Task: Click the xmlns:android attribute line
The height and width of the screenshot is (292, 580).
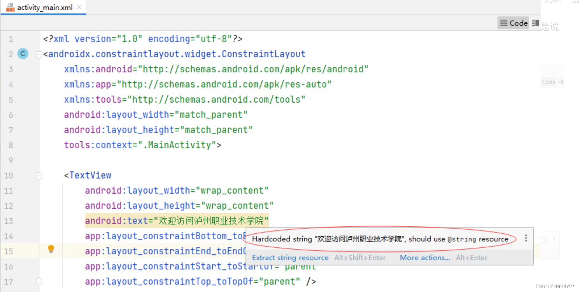Action: pyautogui.click(x=216, y=69)
